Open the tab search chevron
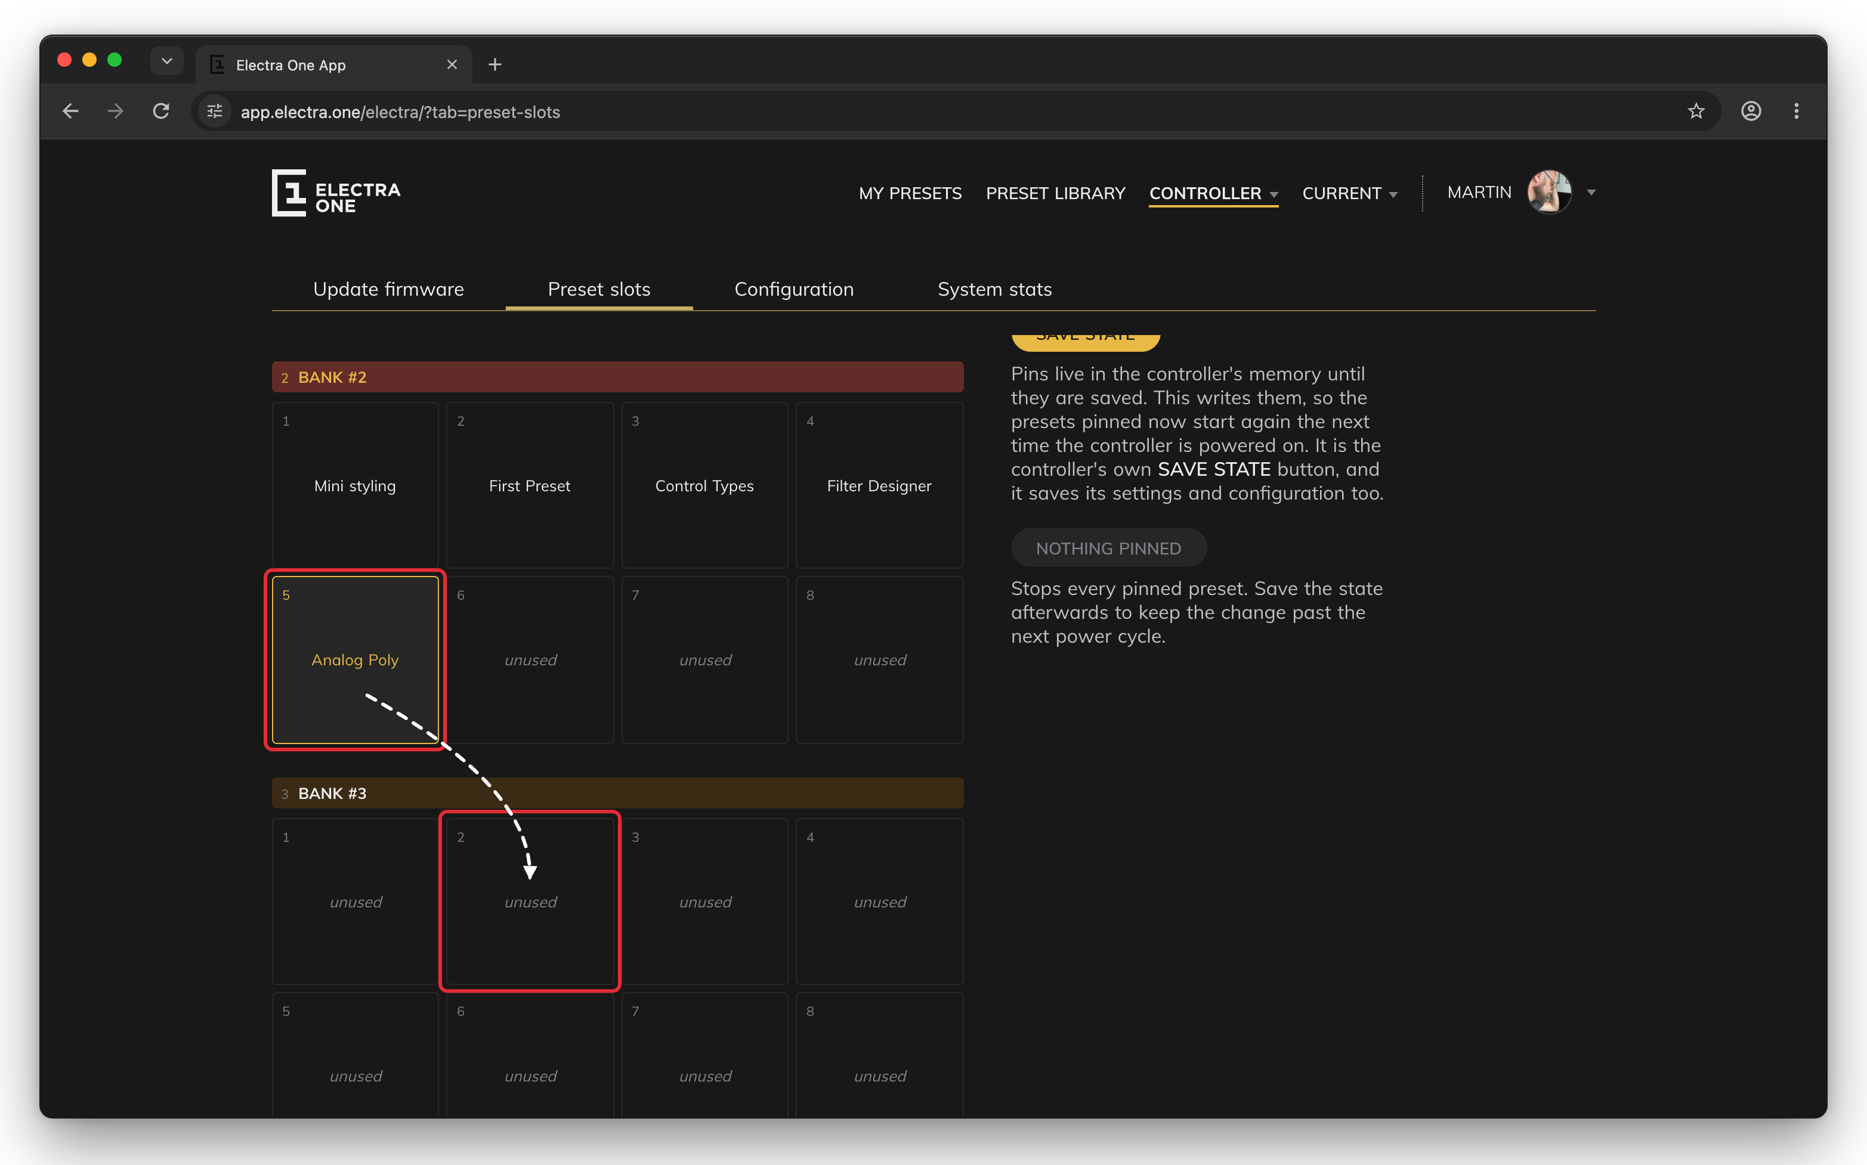 pyautogui.click(x=166, y=60)
